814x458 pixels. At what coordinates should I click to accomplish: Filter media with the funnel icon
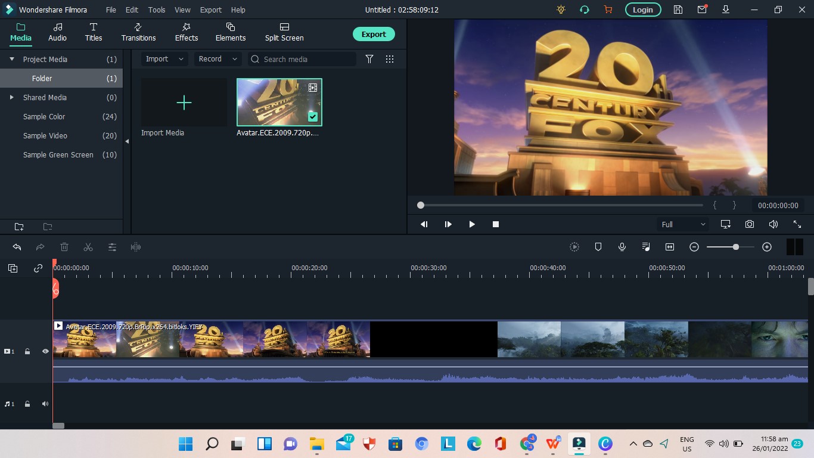pos(369,59)
